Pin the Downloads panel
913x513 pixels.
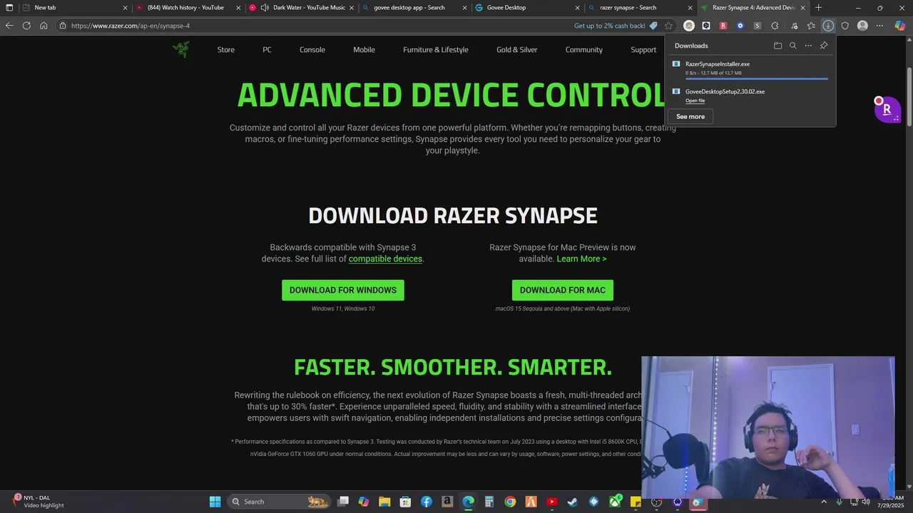click(x=824, y=46)
